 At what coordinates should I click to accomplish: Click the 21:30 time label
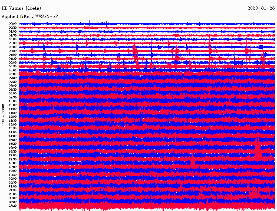pos(13,190)
